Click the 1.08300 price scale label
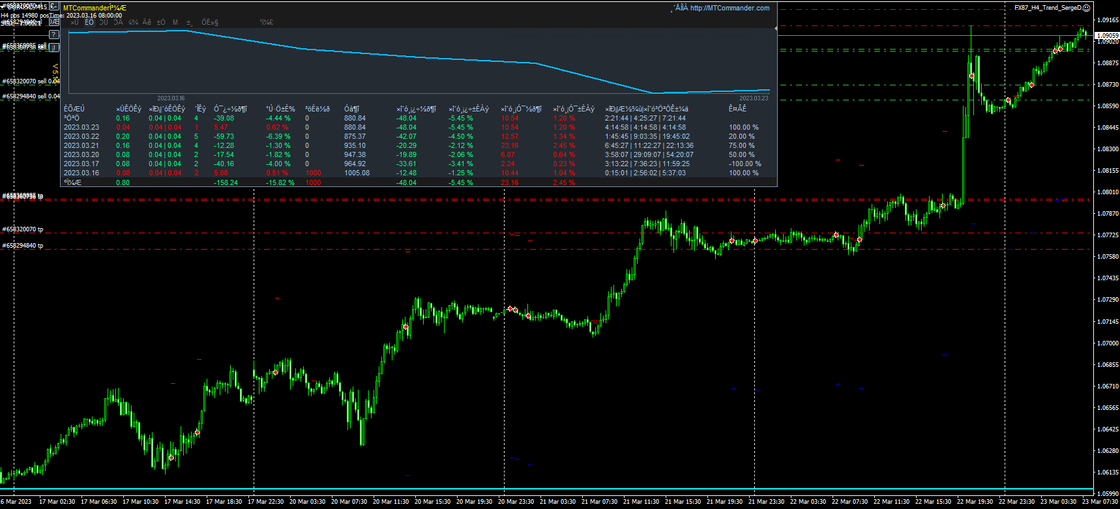Image resolution: width=1120 pixels, height=509 pixels. point(1108,149)
